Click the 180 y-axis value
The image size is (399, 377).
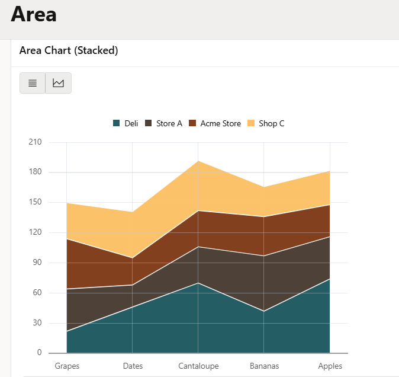coord(35,172)
